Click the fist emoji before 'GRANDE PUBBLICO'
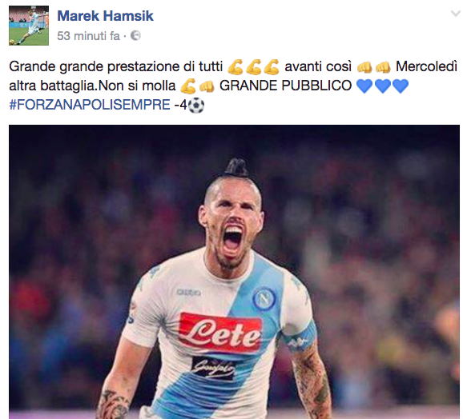The height and width of the screenshot is (419, 463). 207,86
